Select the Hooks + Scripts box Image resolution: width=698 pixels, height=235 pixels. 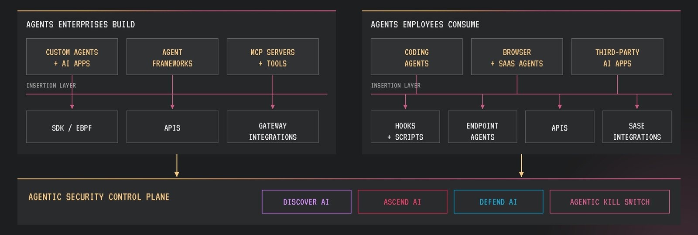point(405,127)
